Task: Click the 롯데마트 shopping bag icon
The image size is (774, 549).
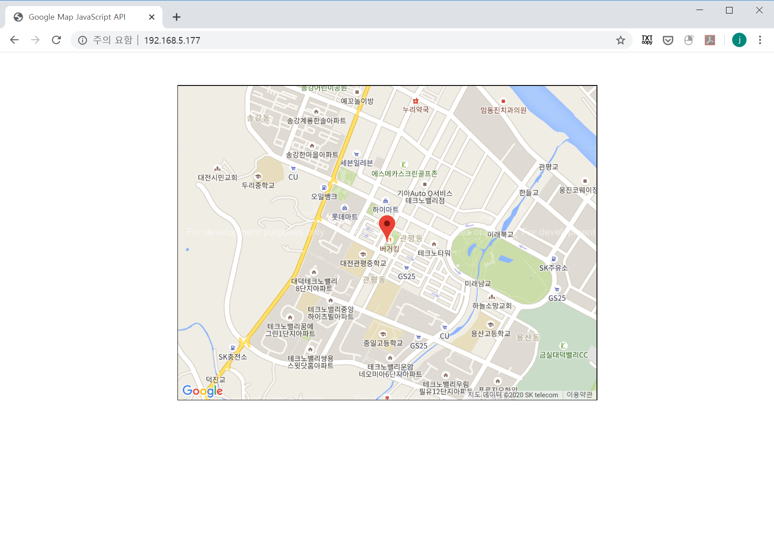Action: click(x=345, y=208)
